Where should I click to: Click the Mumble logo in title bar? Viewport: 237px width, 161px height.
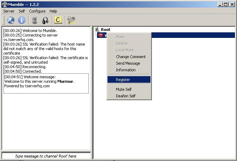[5, 5]
